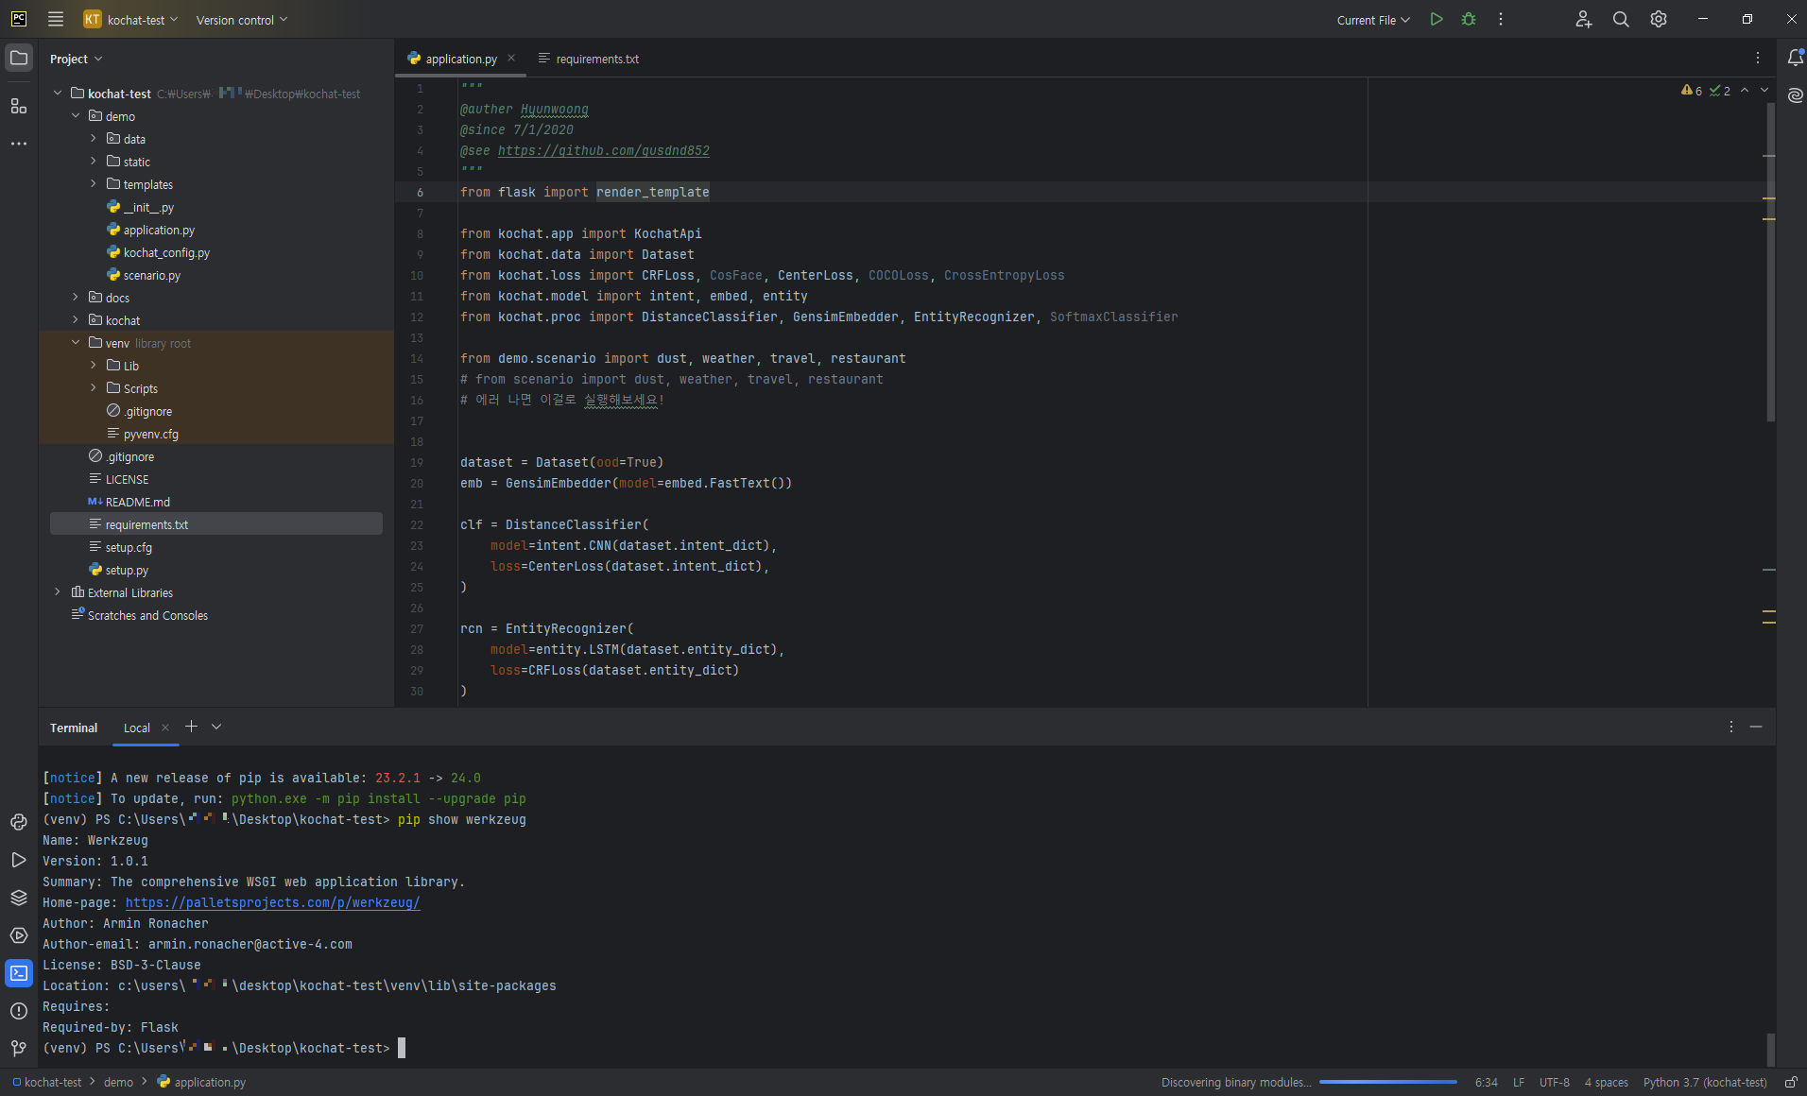The width and height of the screenshot is (1807, 1096).
Task: Switch to the requirements.txt editor tab
Action: 589,59
